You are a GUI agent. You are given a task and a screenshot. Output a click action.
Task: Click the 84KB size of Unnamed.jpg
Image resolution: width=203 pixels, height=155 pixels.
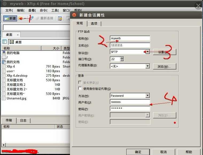point(56,98)
